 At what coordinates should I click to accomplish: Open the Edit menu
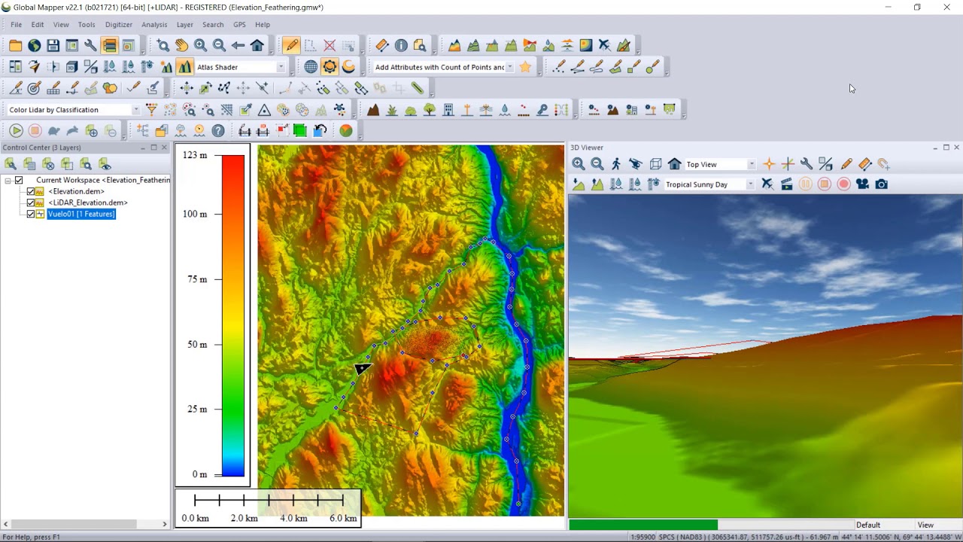[x=38, y=25]
